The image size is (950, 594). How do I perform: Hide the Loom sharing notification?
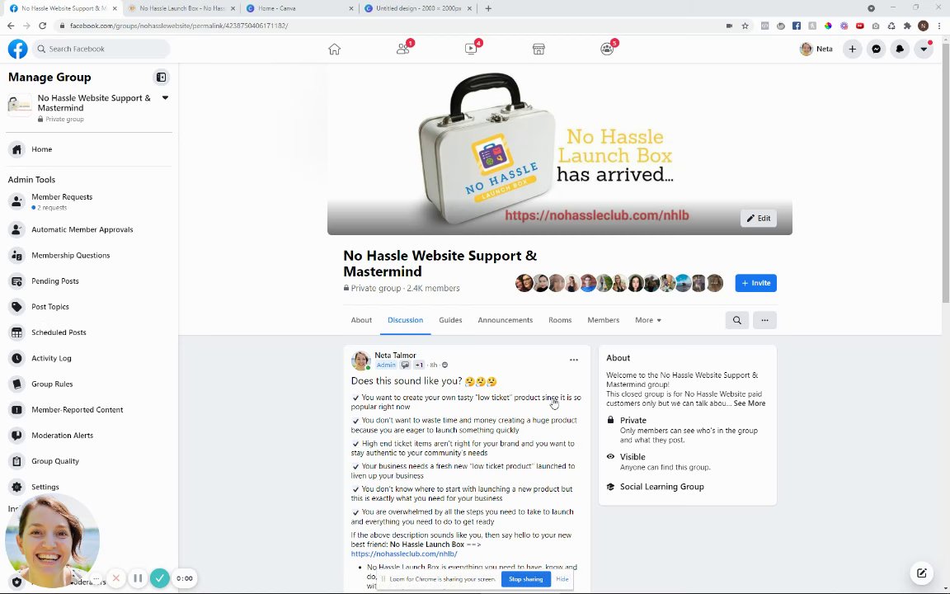(562, 579)
